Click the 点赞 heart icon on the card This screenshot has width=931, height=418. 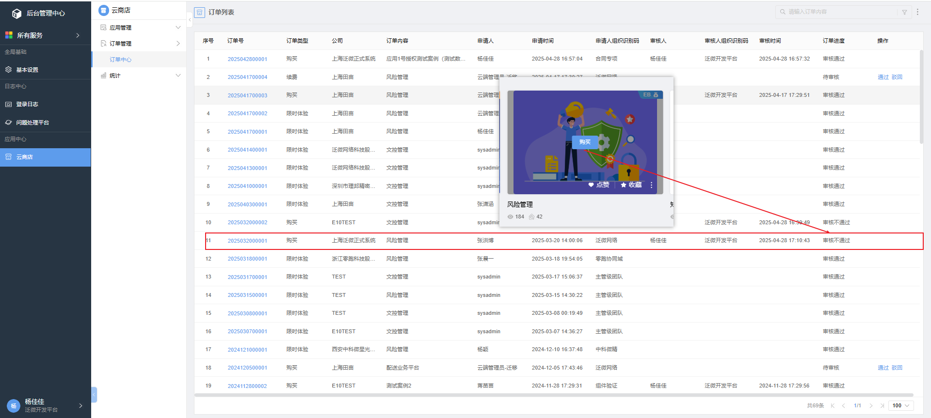tap(591, 185)
